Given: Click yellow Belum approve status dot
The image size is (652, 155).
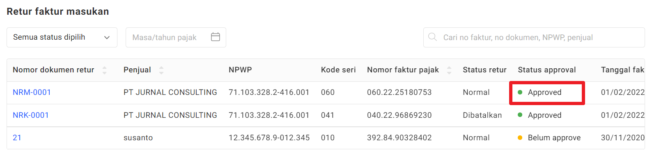Looking at the screenshot, I should tap(520, 138).
